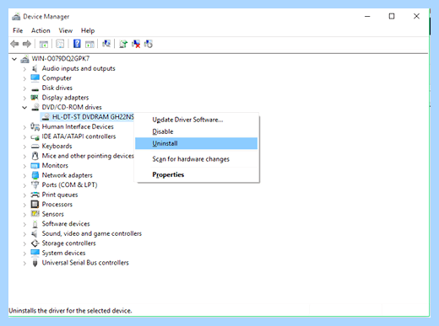Click the Show/Hide console tree icon
Screen dimensions: 439x326
[x=44, y=44]
